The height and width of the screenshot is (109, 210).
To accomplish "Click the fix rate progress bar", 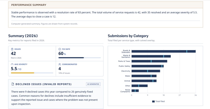I will (x=79, y=58).
